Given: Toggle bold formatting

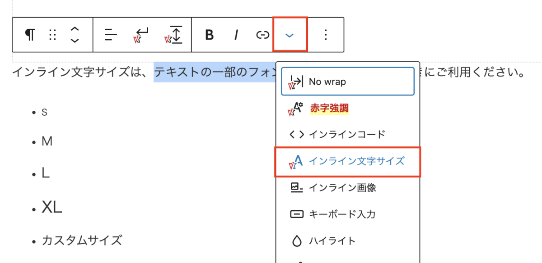Looking at the screenshot, I should (x=209, y=35).
